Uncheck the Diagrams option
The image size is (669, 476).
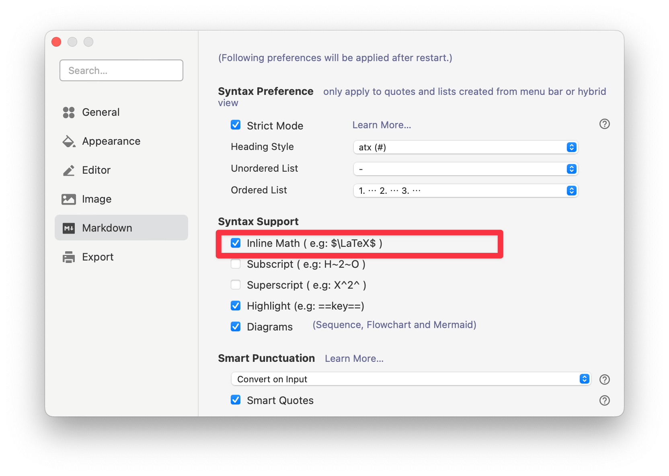[236, 326]
